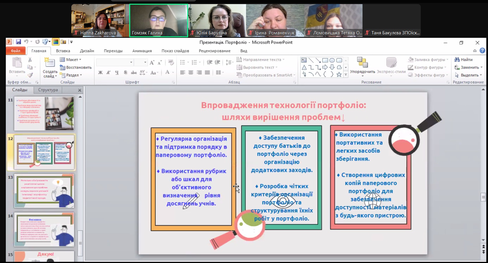488x263 pixels.
Task: Toggle the Структура outline pane tab
Action: (48, 90)
